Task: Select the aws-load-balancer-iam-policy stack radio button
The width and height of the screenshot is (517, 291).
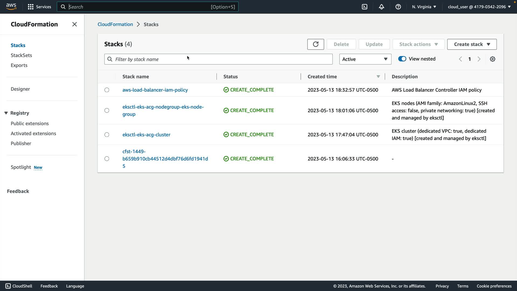Action: 107,90
